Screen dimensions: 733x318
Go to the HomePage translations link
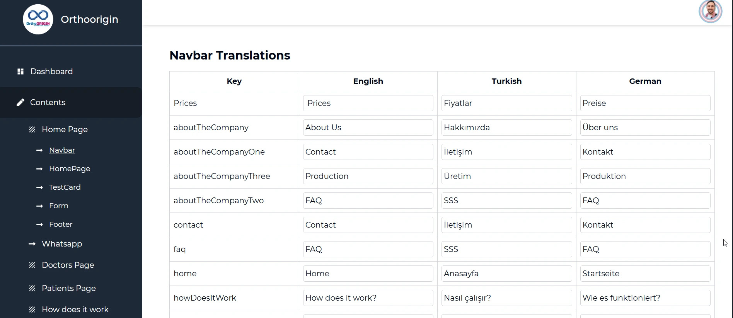(70, 169)
